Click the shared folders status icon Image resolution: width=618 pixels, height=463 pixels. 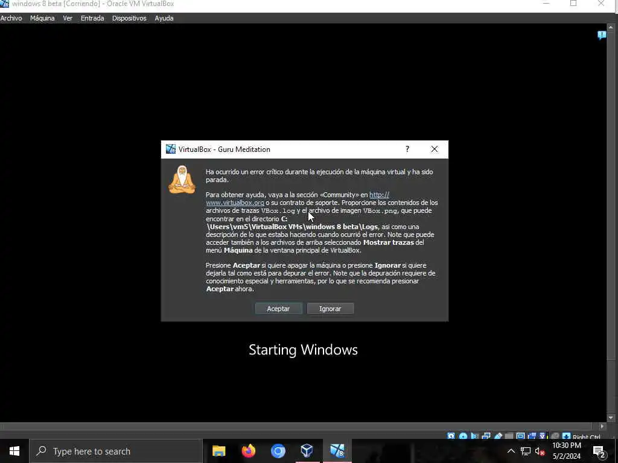tap(509, 436)
